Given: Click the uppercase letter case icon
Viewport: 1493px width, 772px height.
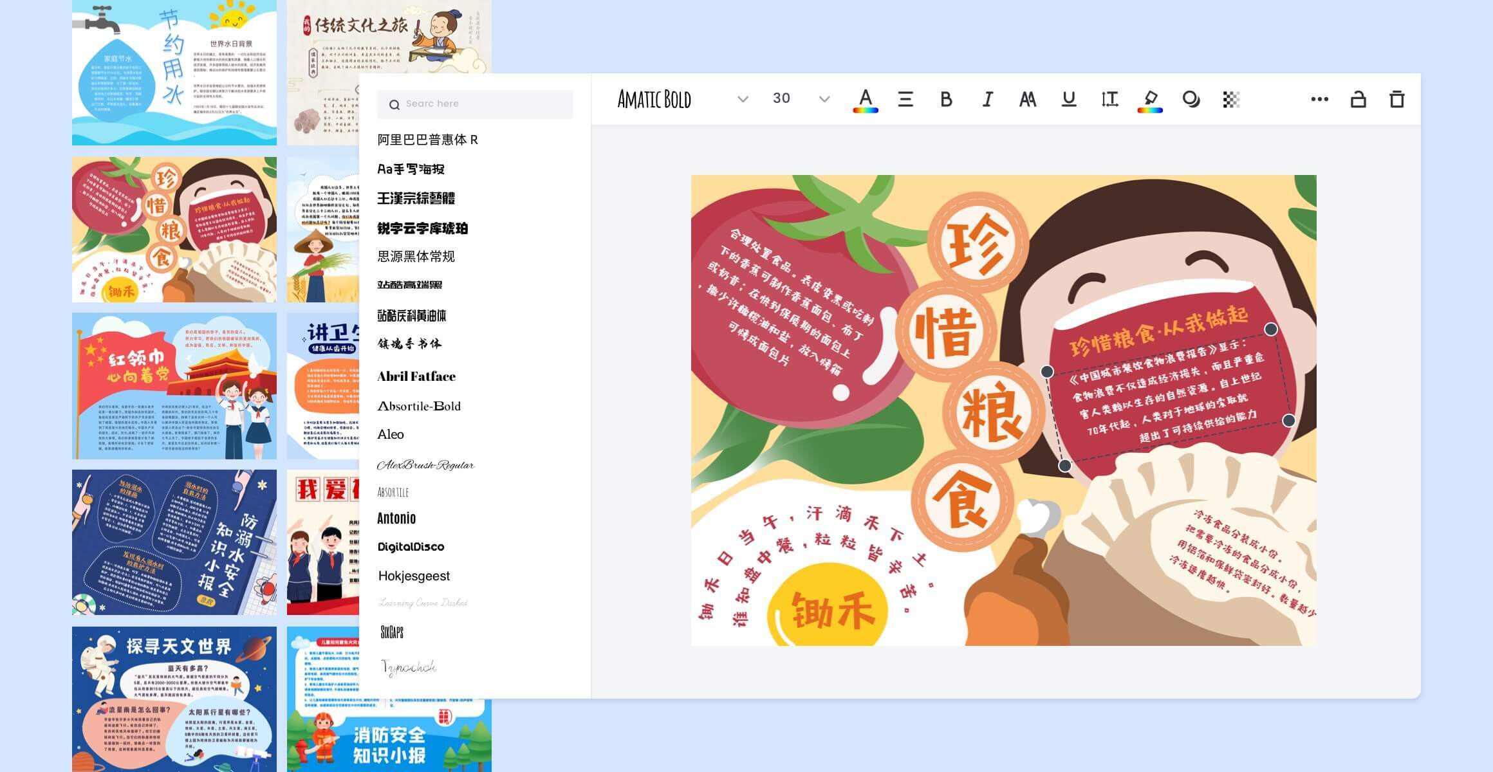Looking at the screenshot, I should pyautogui.click(x=1028, y=99).
